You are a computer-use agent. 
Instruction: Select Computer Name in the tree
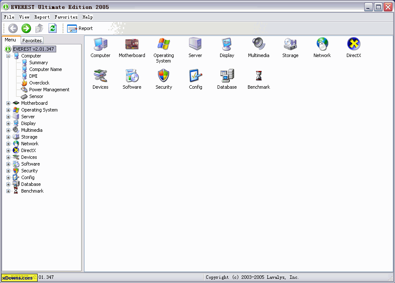pos(46,70)
